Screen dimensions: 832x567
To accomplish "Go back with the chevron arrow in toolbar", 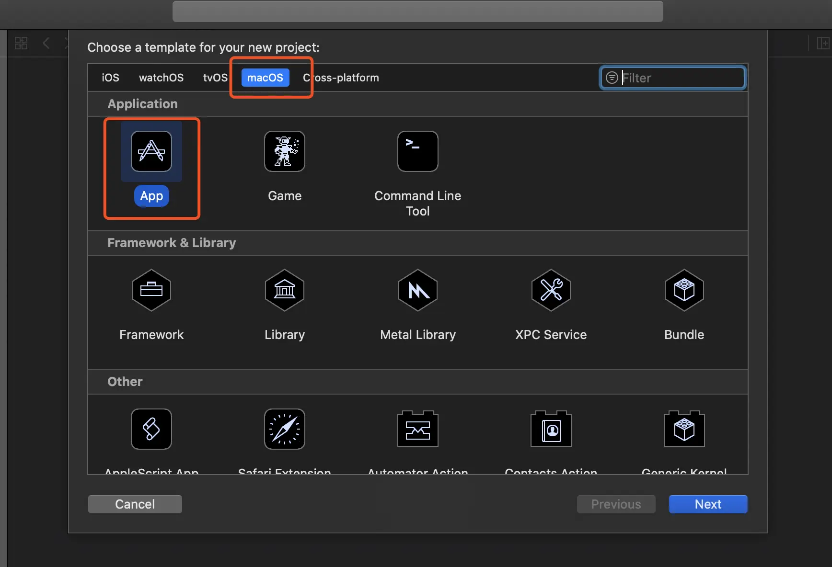I will click(x=46, y=43).
